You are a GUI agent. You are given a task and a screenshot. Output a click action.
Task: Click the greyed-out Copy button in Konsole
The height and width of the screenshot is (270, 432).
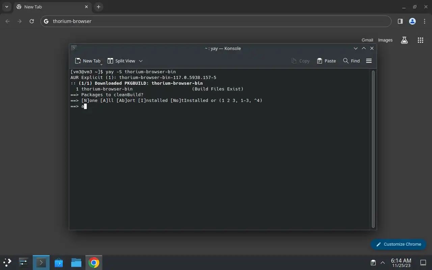pos(300,61)
